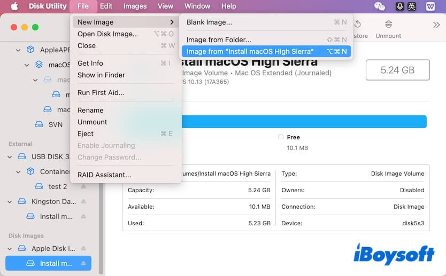The height and width of the screenshot is (276, 446).
Task: Collapse the USB DISK 3 tree item
Action: [x=10, y=157]
